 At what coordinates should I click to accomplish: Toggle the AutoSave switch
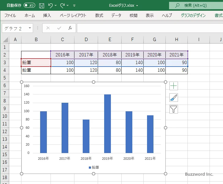coord(29,6)
